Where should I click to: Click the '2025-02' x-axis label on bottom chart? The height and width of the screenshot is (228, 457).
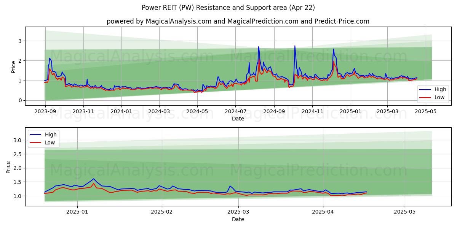coord(162,212)
